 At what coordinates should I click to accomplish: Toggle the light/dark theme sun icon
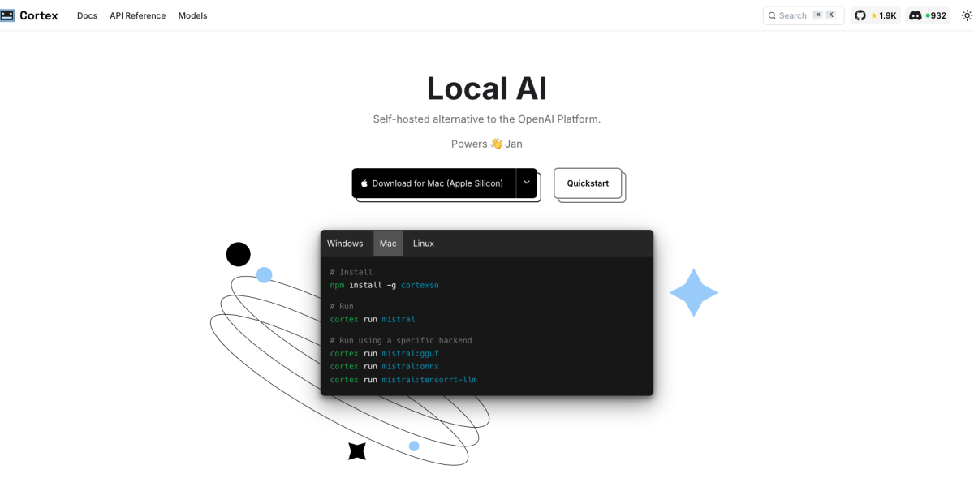coord(967,15)
